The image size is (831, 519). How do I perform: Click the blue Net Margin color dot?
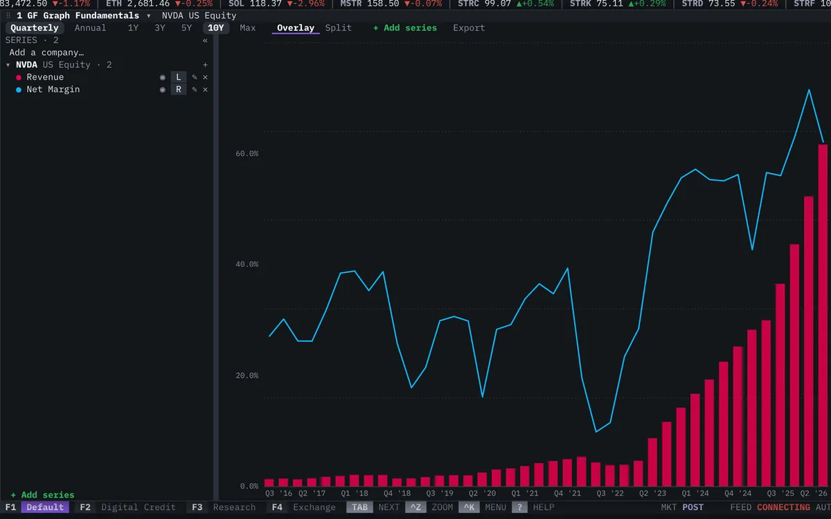[x=19, y=90]
